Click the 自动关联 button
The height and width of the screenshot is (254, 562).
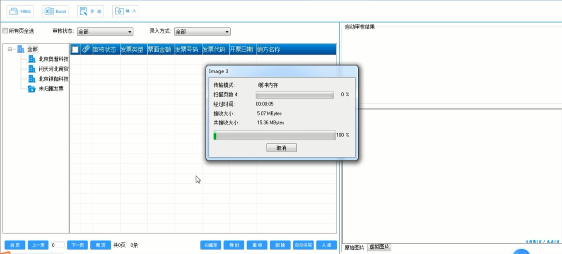303,245
